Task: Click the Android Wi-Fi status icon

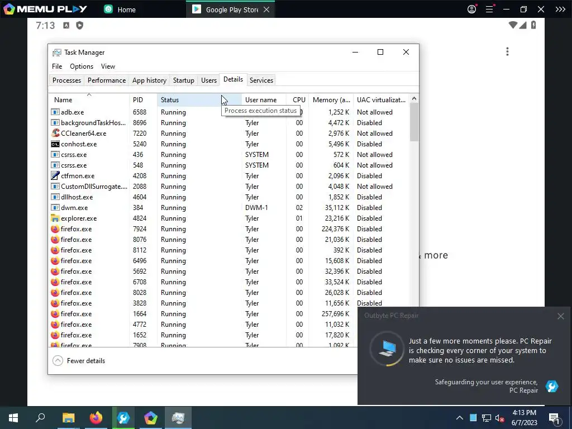Action: tap(513, 25)
